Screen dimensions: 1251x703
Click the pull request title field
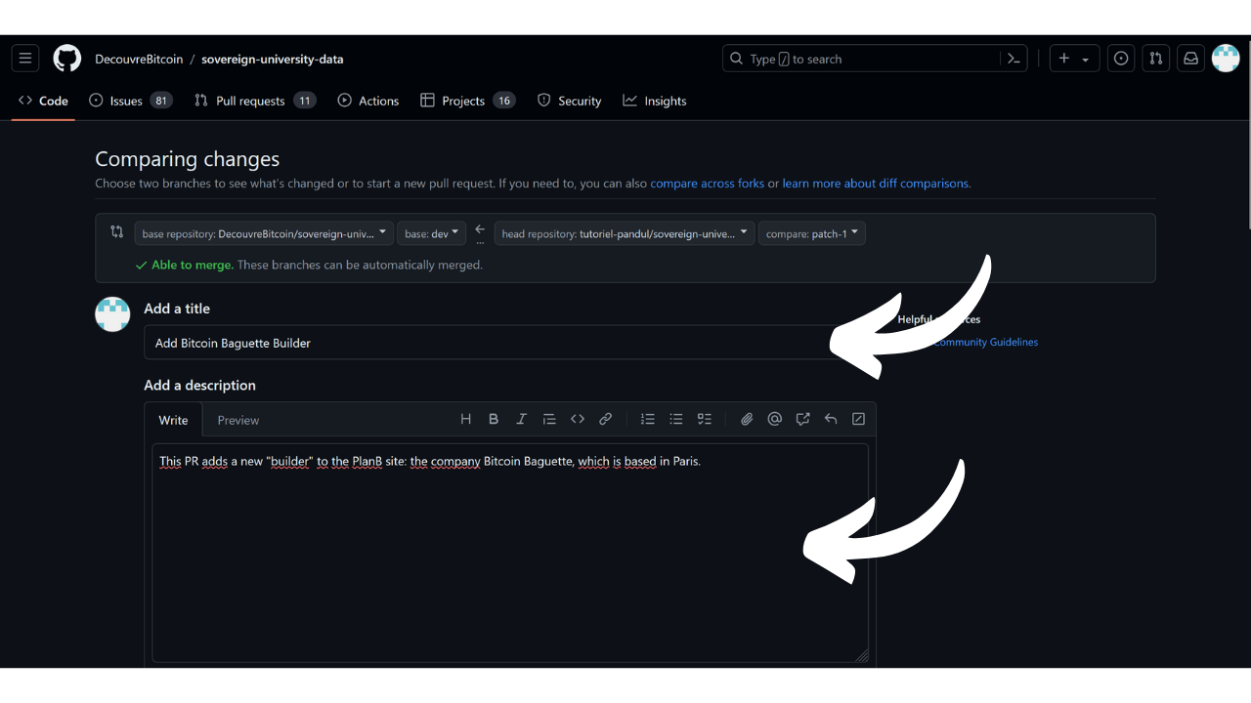(x=489, y=343)
